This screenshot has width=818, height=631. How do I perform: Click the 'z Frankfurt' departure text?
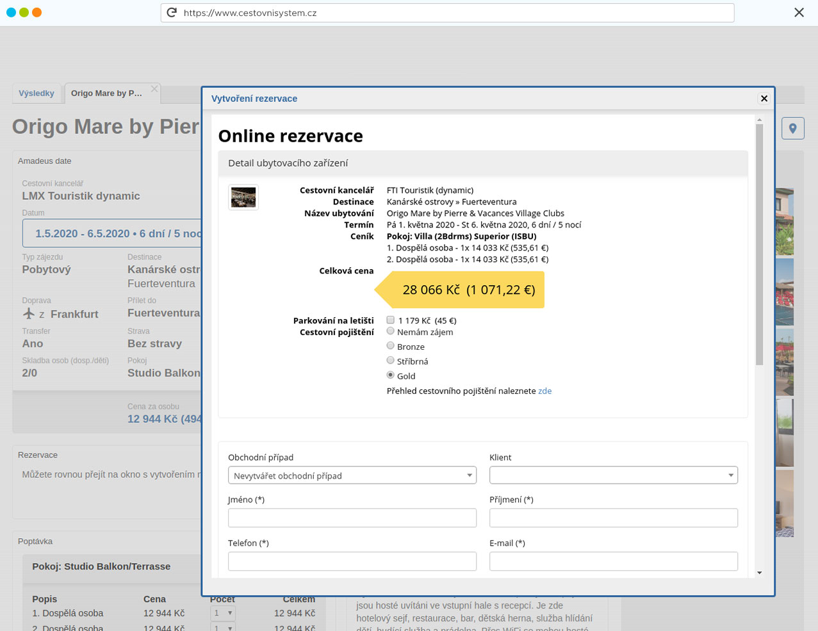[x=69, y=314]
